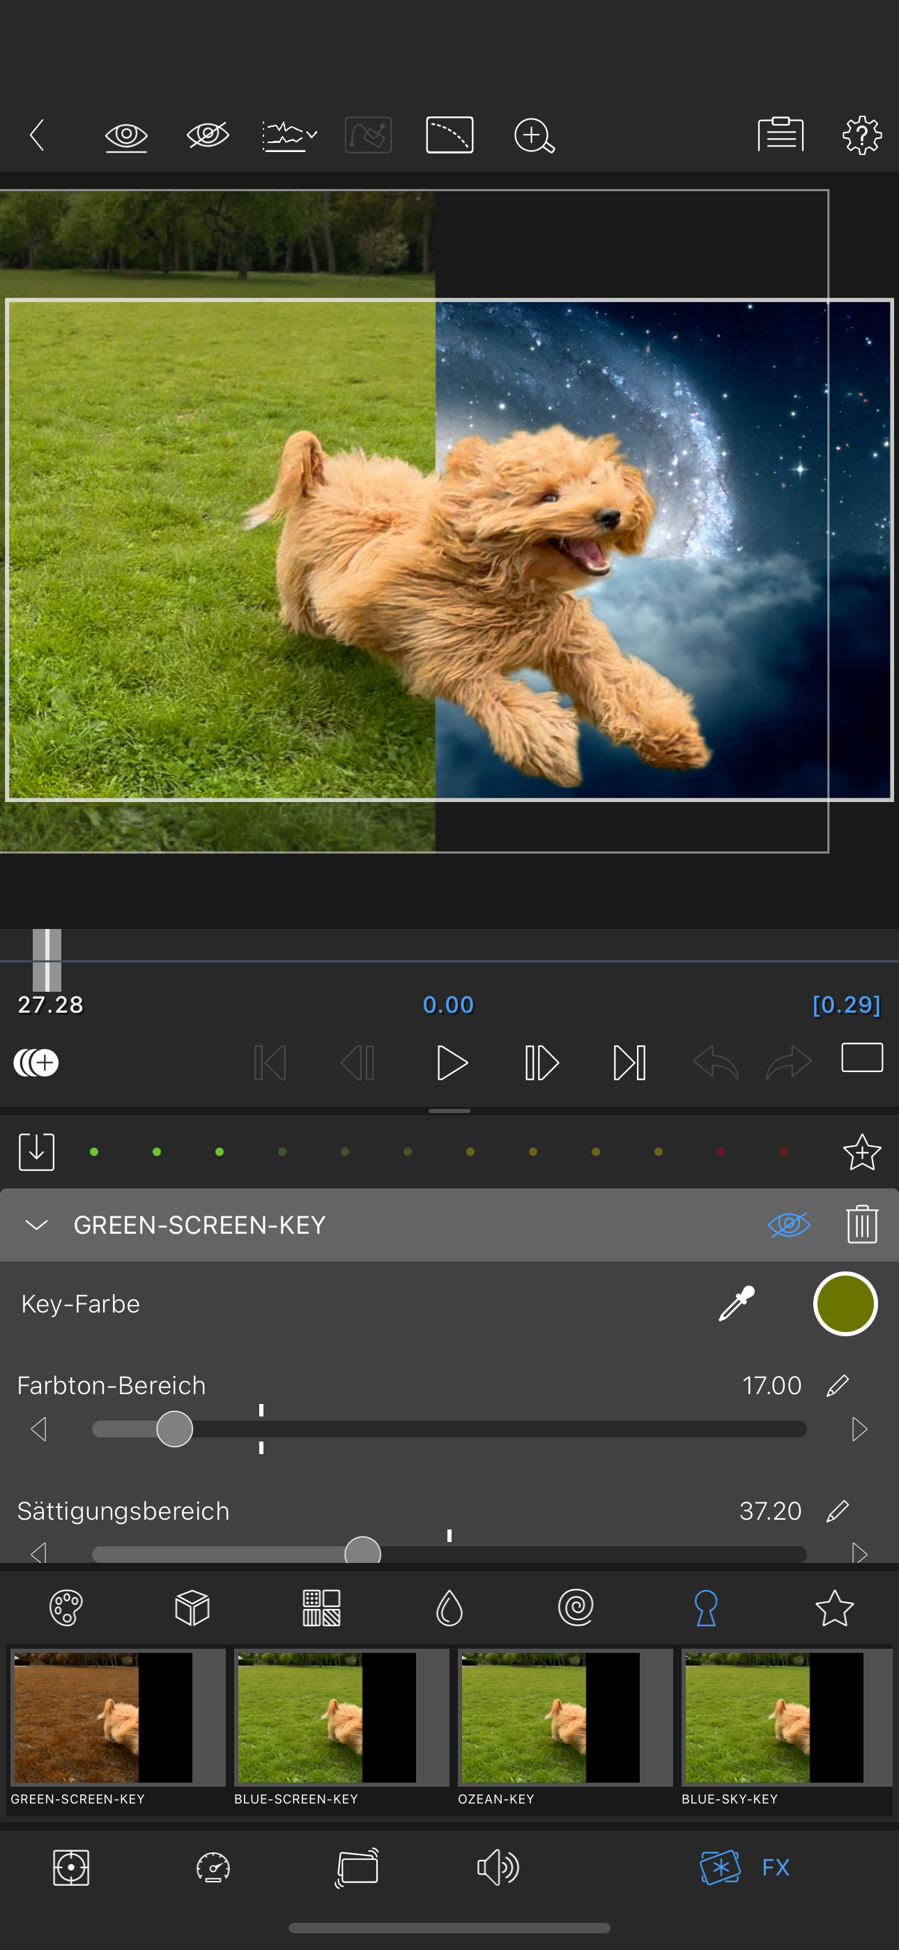Open the histogram scope dropdown

pyautogui.click(x=289, y=136)
